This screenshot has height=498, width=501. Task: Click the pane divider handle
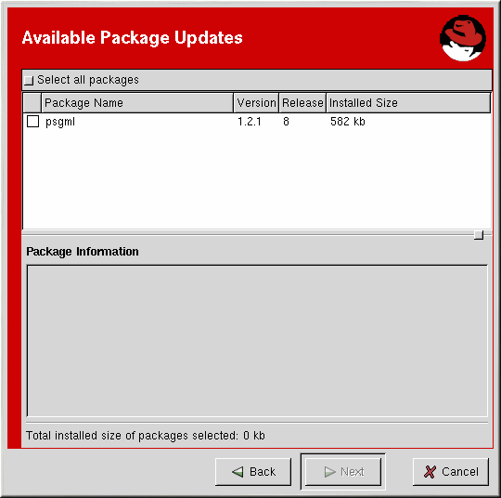[479, 235]
